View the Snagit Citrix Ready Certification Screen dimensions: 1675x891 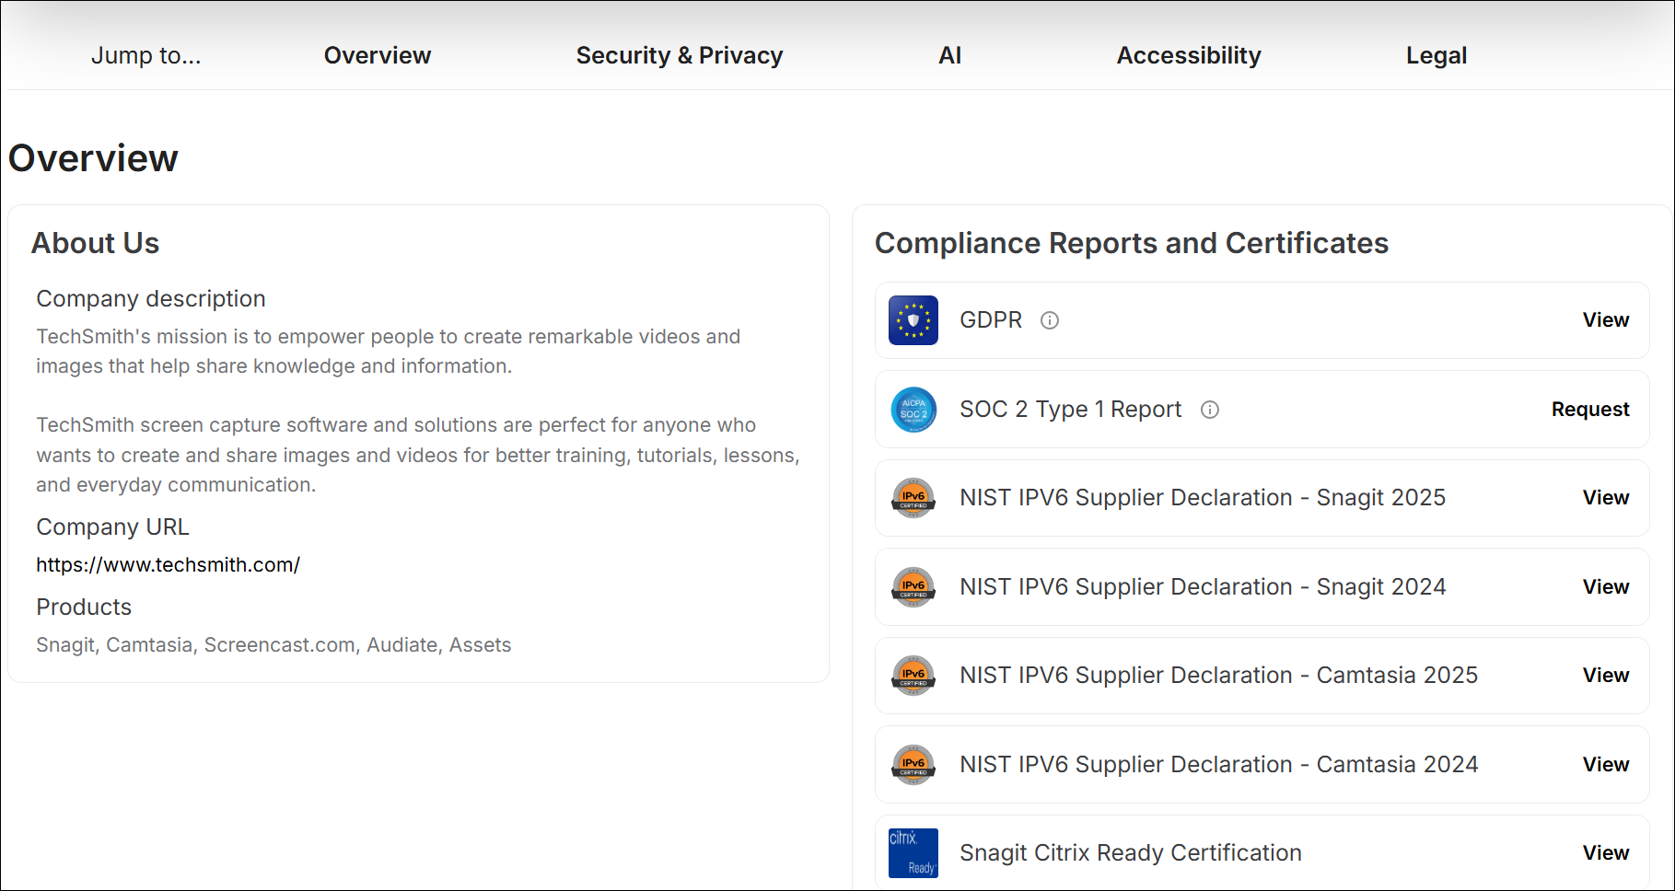(1605, 853)
